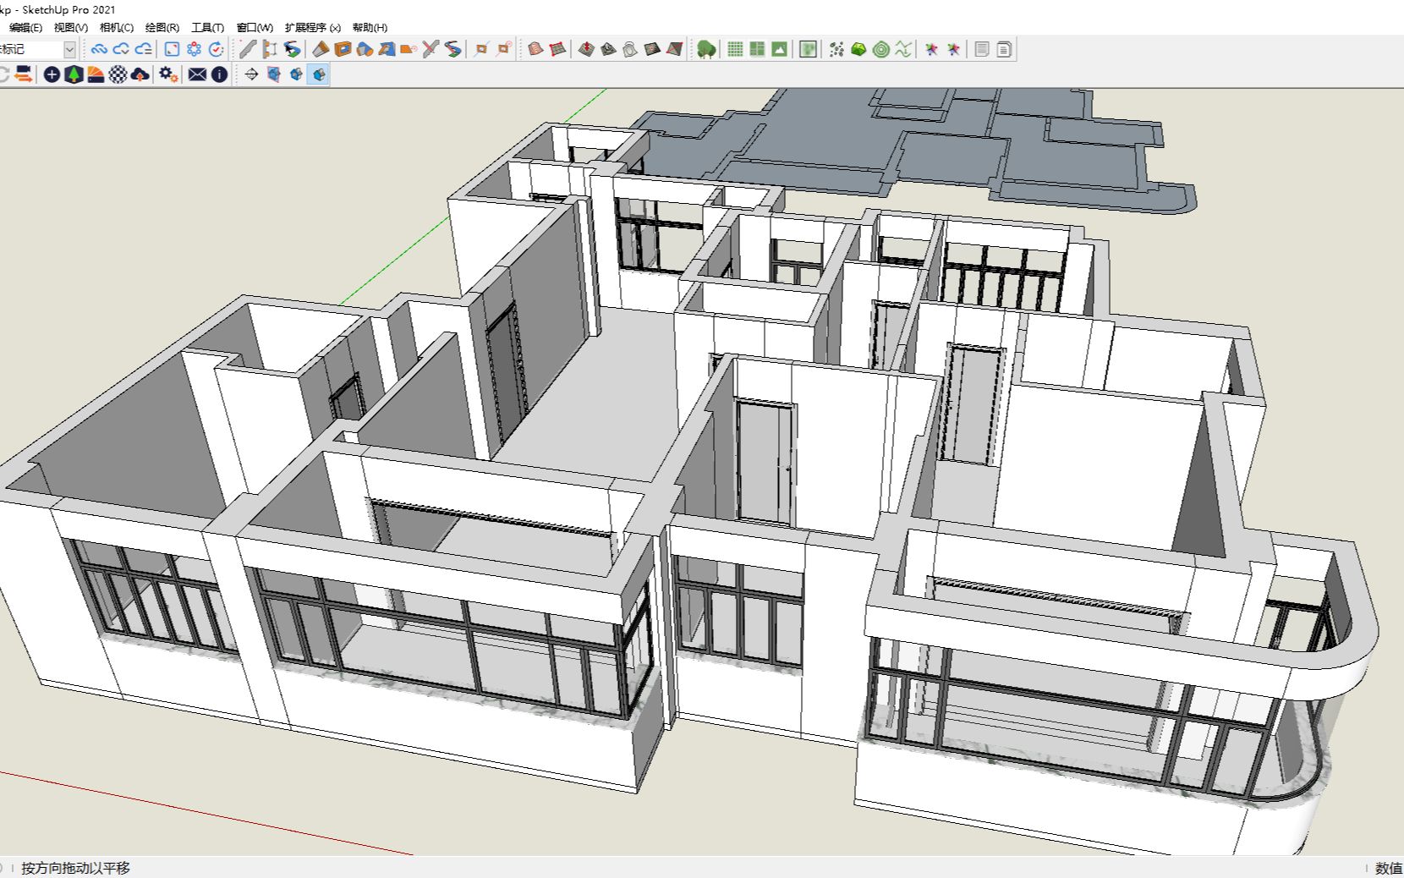Click the green concentric circles icon

coord(880,49)
